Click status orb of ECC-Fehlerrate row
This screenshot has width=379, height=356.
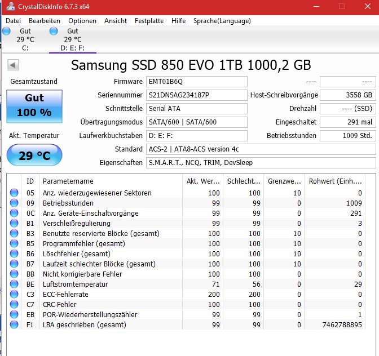[14, 294]
